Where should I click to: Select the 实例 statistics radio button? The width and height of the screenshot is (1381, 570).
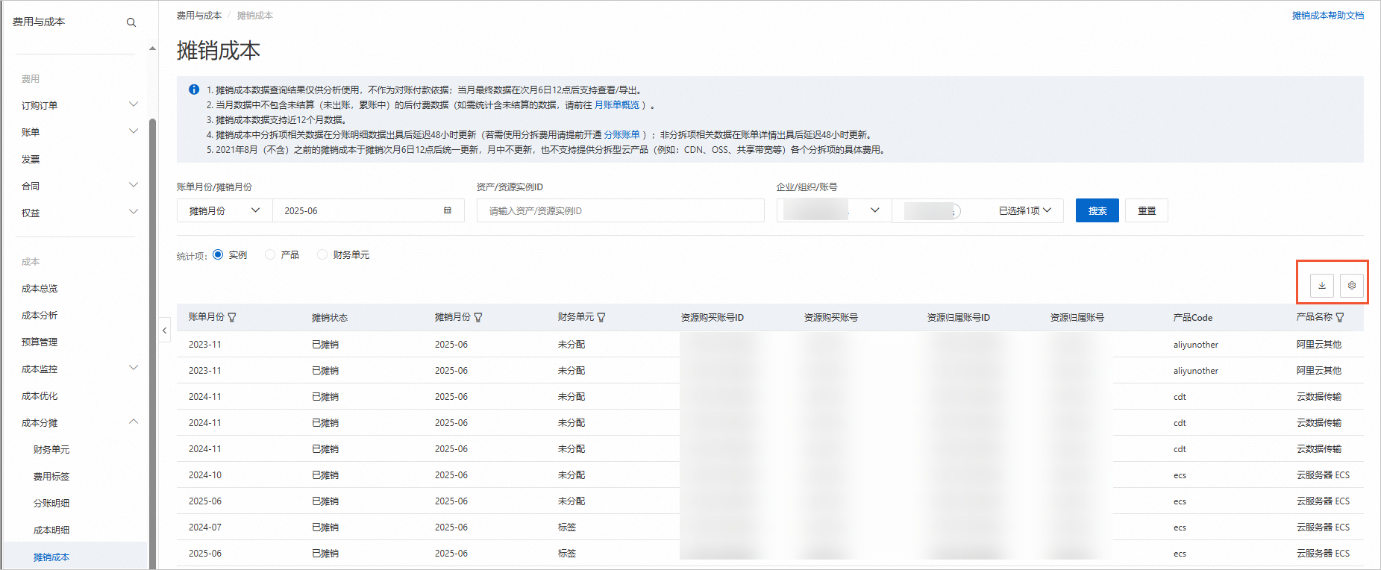[218, 254]
